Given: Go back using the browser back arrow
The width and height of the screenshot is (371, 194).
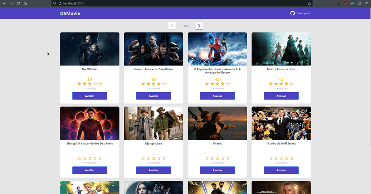Looking at the screenshot, I should [4, 3].
